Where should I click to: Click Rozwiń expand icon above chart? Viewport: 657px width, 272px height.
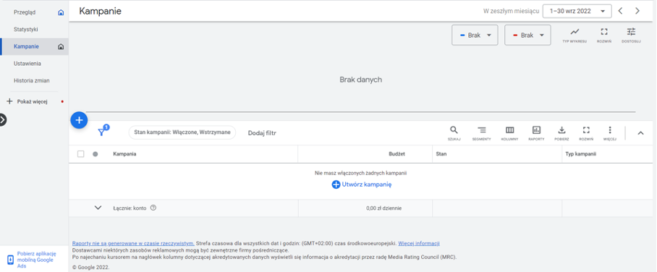[604, 32]
